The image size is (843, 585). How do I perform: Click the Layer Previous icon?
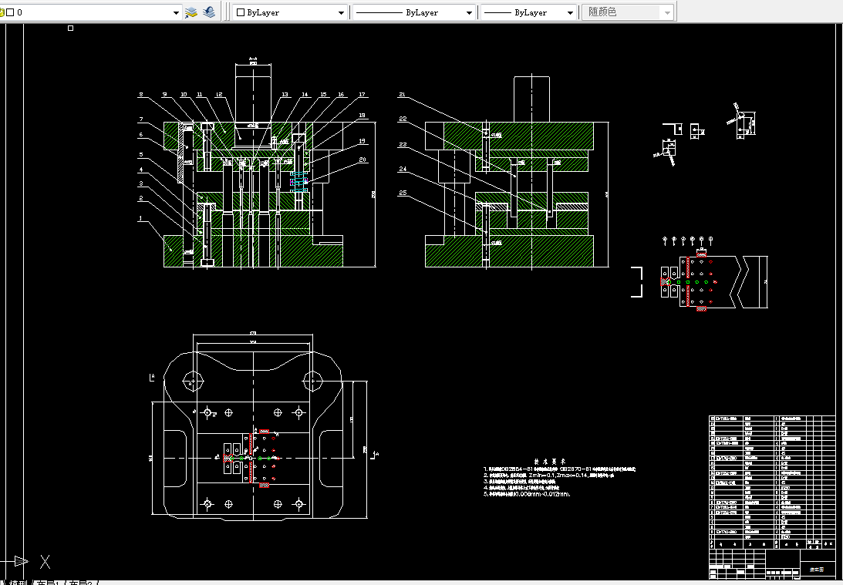[209, 12]
